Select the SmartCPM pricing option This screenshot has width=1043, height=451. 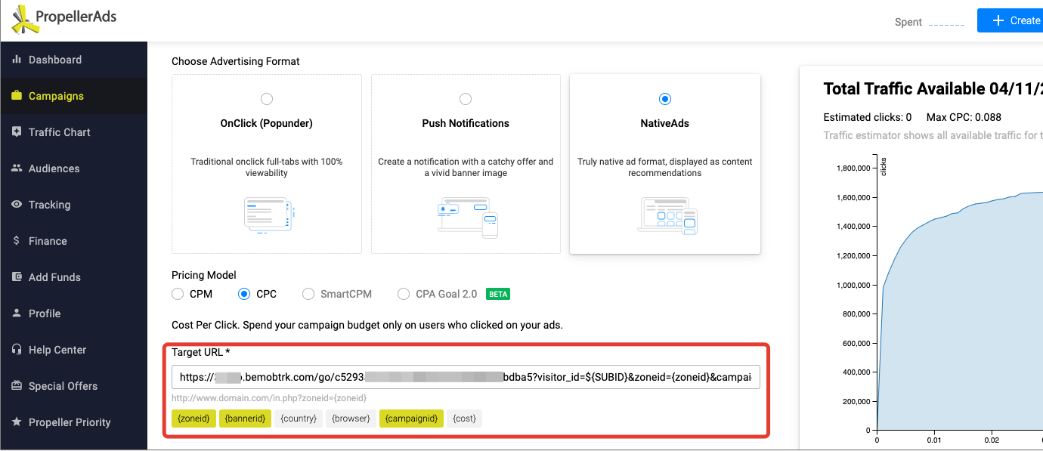point(308,294)
